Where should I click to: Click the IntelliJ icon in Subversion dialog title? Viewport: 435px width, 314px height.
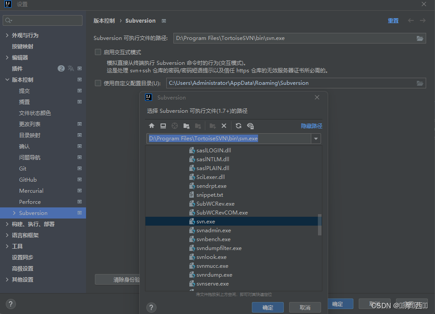[x=149, y=97]
